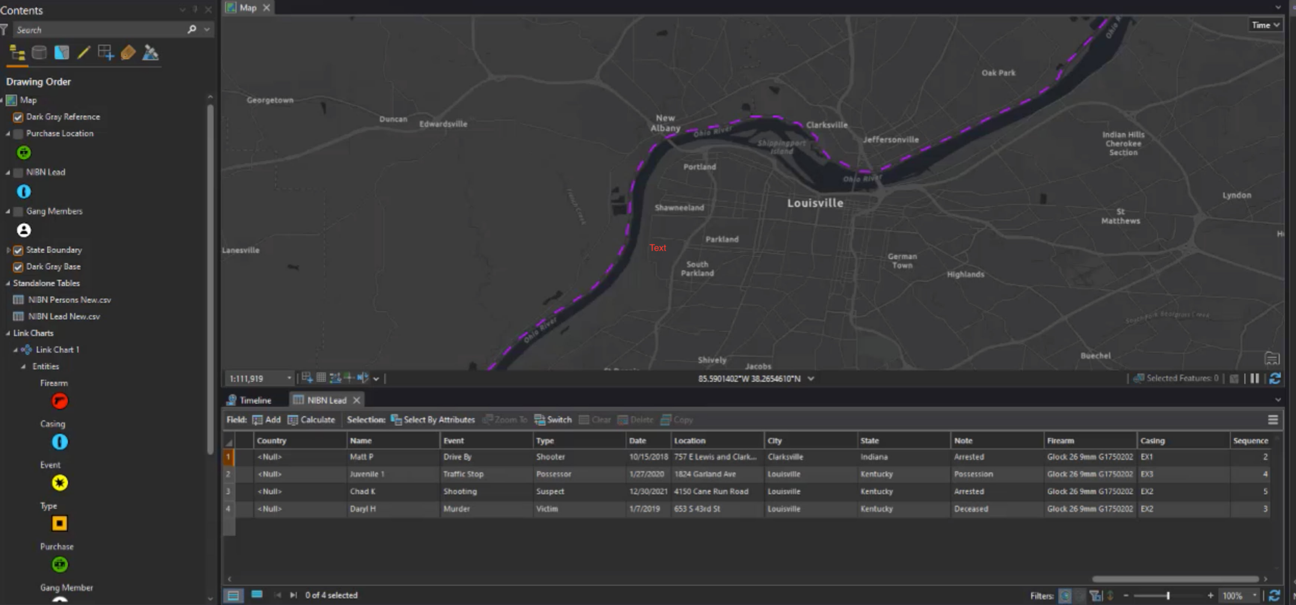Image resolution: width=1296 pixels, height=605 pixels.
Task: Switch Contents to List By Selection view
Action: [x=61, y=52]
